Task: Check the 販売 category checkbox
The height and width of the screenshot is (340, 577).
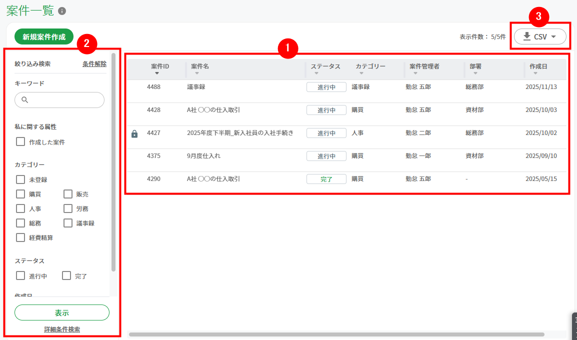Action: [x=67, y=194]
